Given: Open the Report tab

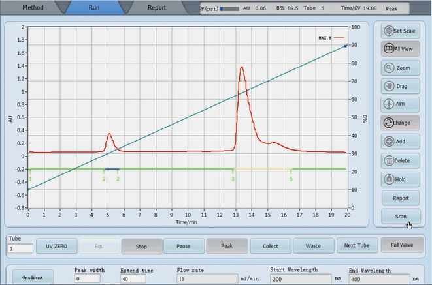Looking at the screenshot, I should click(156, 8).
